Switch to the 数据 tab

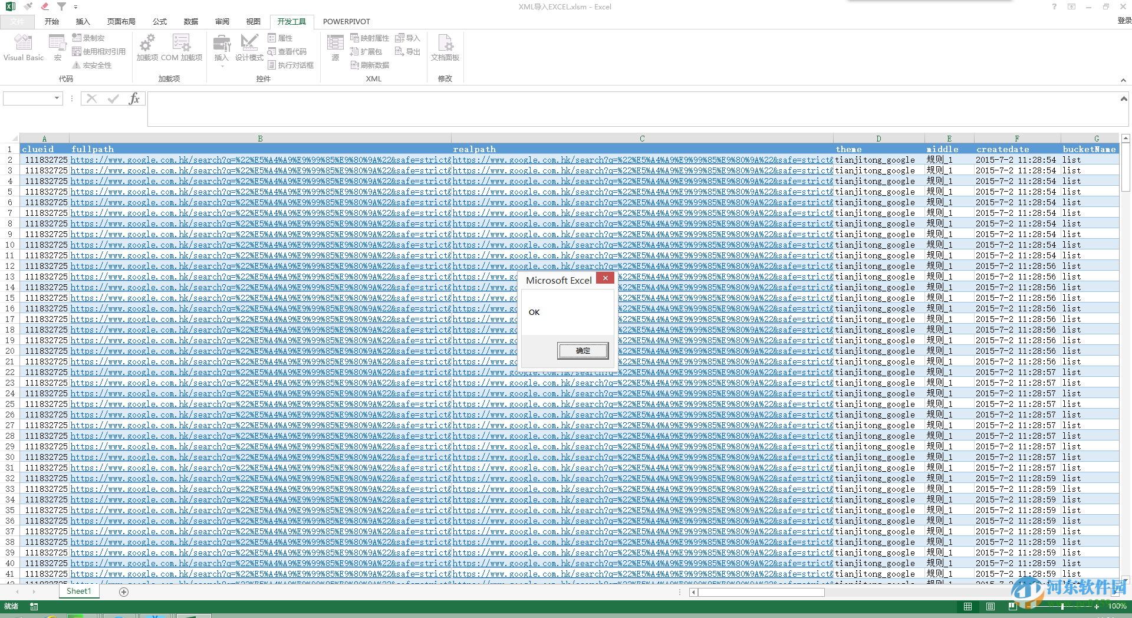point(191,22)
